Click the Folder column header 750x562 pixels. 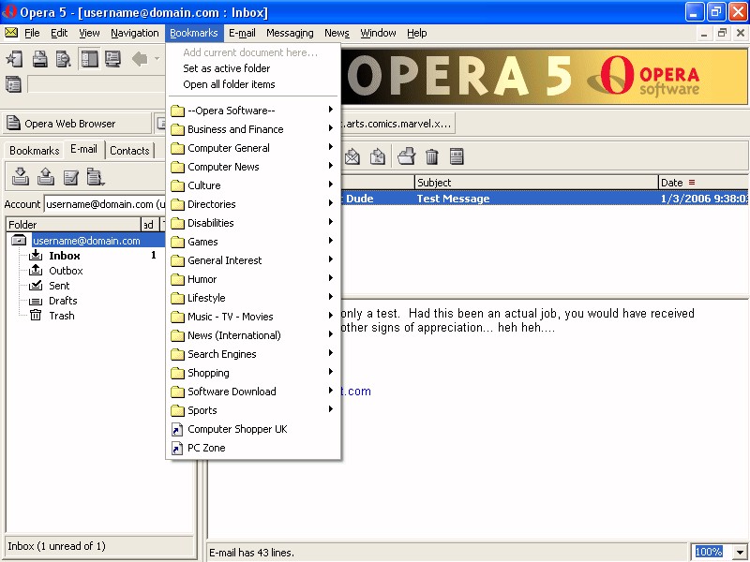tap(73, 225)
